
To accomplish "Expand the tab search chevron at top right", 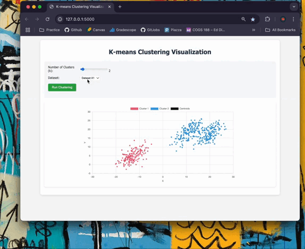I will tap(294, 6).
